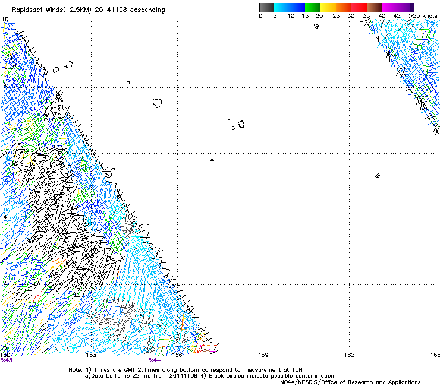
Task: Click the '156' longitude axis label
Action: tap(177, 355)
